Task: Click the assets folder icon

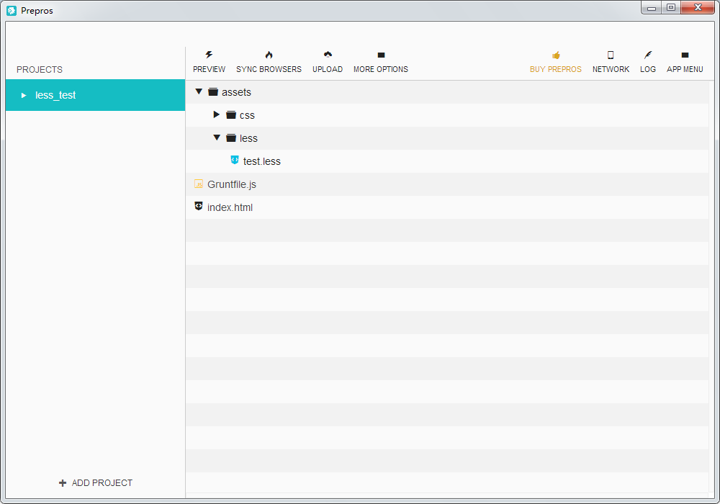Action: click(x=213, y=92)
